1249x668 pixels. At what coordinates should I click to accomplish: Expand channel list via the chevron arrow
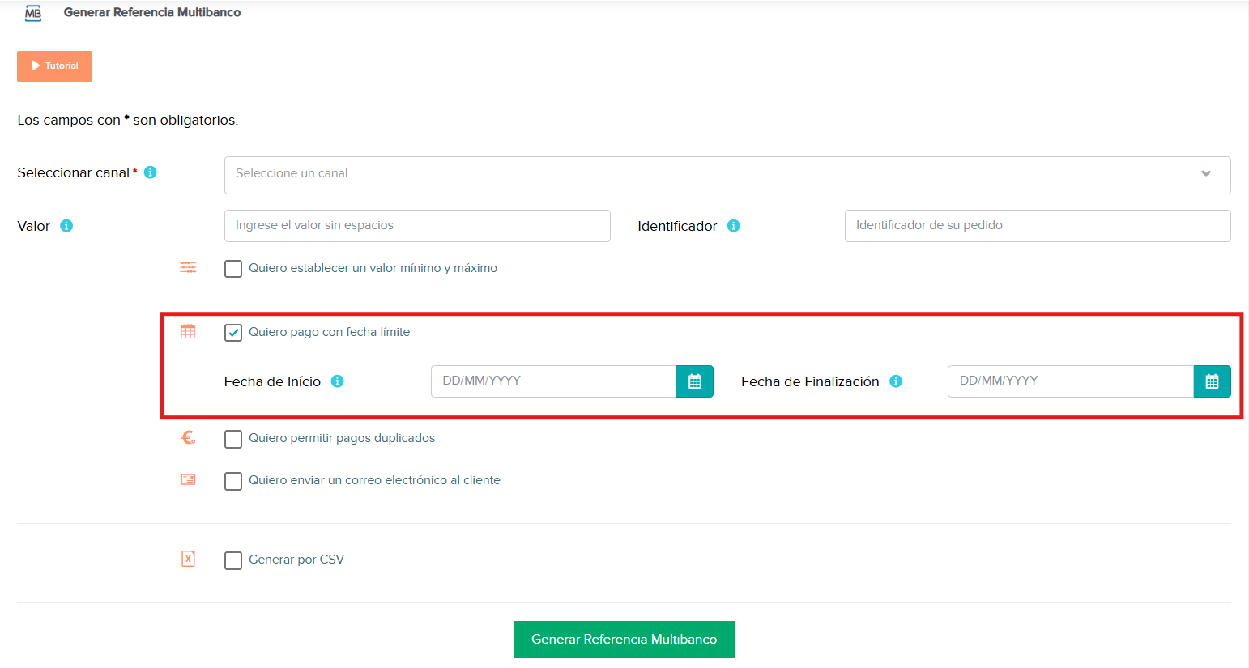(1206, 174)
